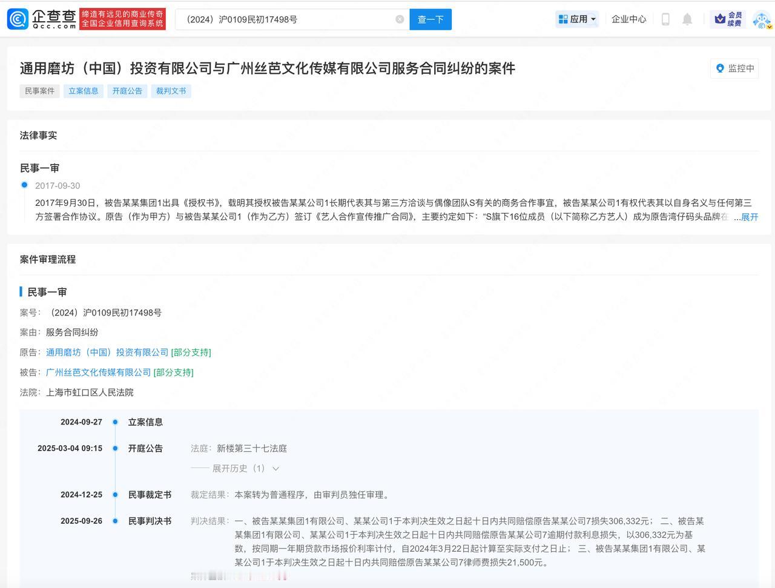Click the case title heading at the top

pos(268,68)
